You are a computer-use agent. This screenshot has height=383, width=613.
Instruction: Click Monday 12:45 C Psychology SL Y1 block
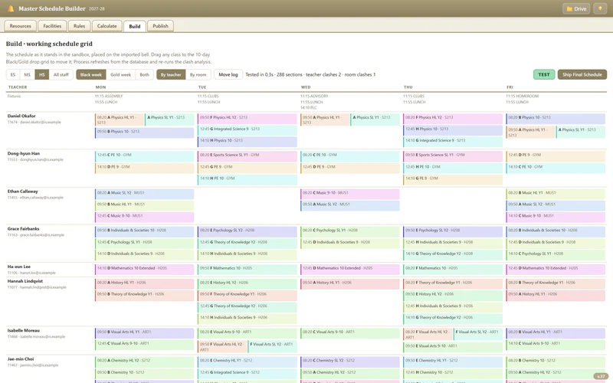(144, 244)
